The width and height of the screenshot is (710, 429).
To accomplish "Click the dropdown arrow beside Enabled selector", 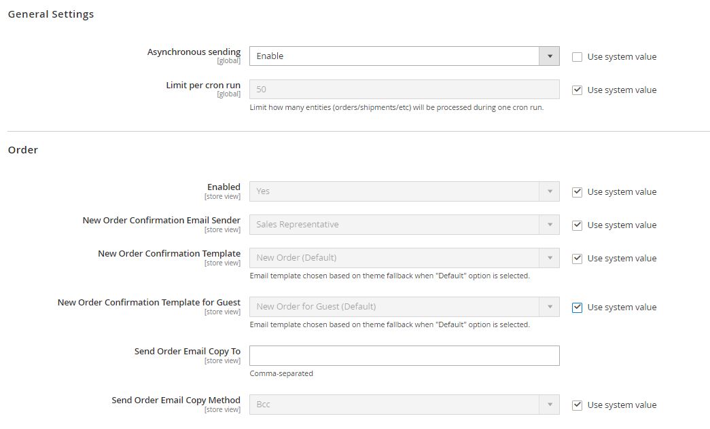I will (550, 191).
